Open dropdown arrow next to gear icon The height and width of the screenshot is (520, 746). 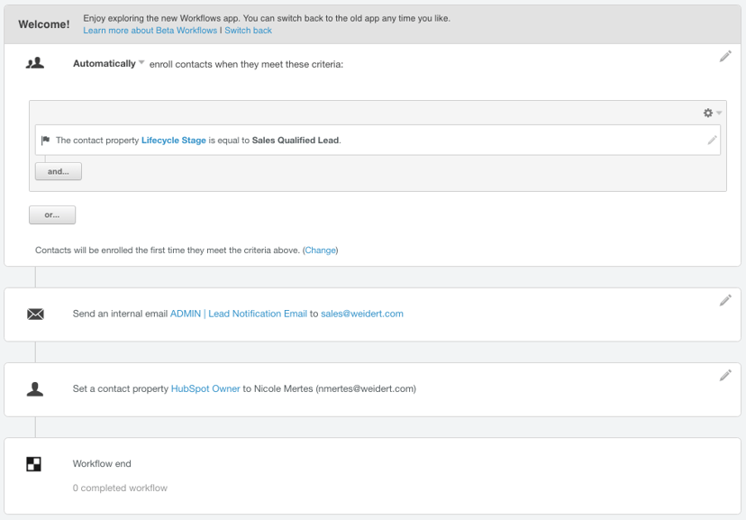pos(719,113)
